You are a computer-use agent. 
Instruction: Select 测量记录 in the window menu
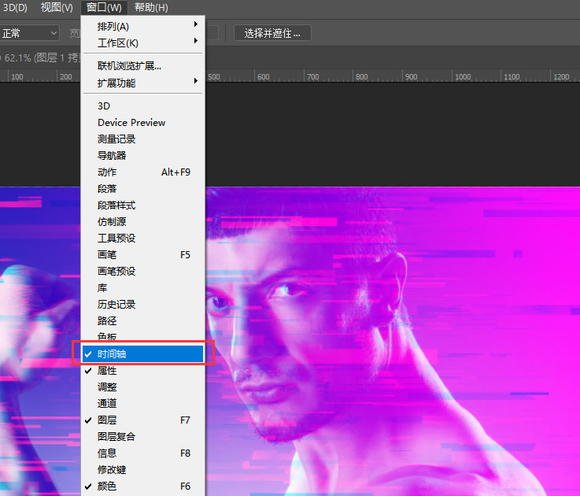point(142,139)
